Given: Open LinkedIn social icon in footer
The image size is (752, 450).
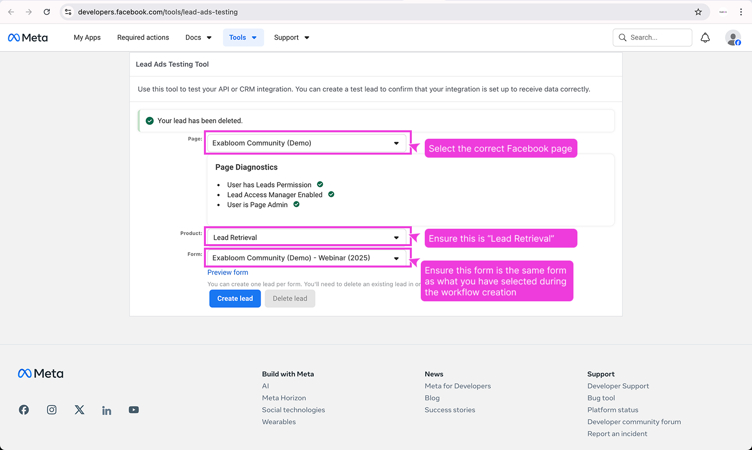Looking at the screenshot, I should coord(106,410).
